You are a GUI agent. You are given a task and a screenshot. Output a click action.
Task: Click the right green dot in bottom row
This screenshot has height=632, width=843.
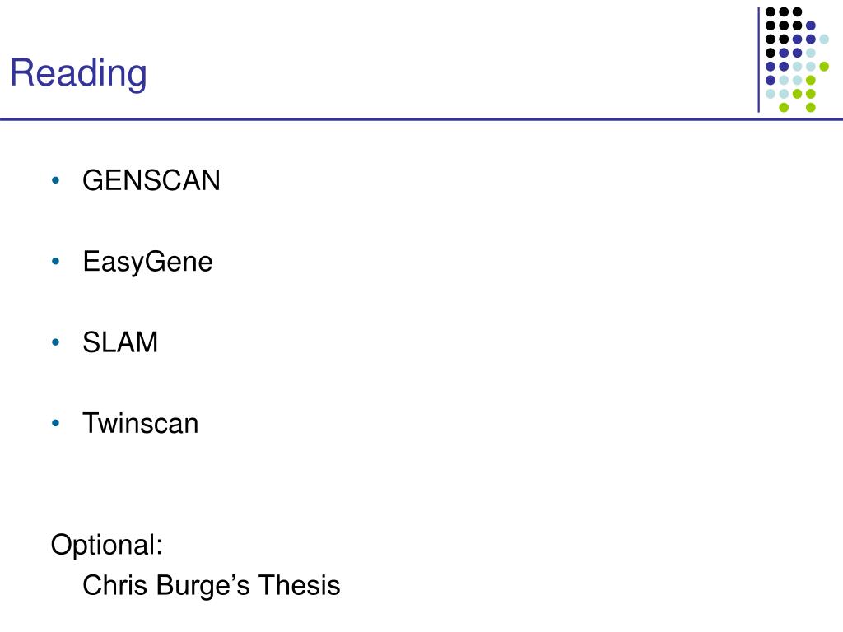click(811, 108)
